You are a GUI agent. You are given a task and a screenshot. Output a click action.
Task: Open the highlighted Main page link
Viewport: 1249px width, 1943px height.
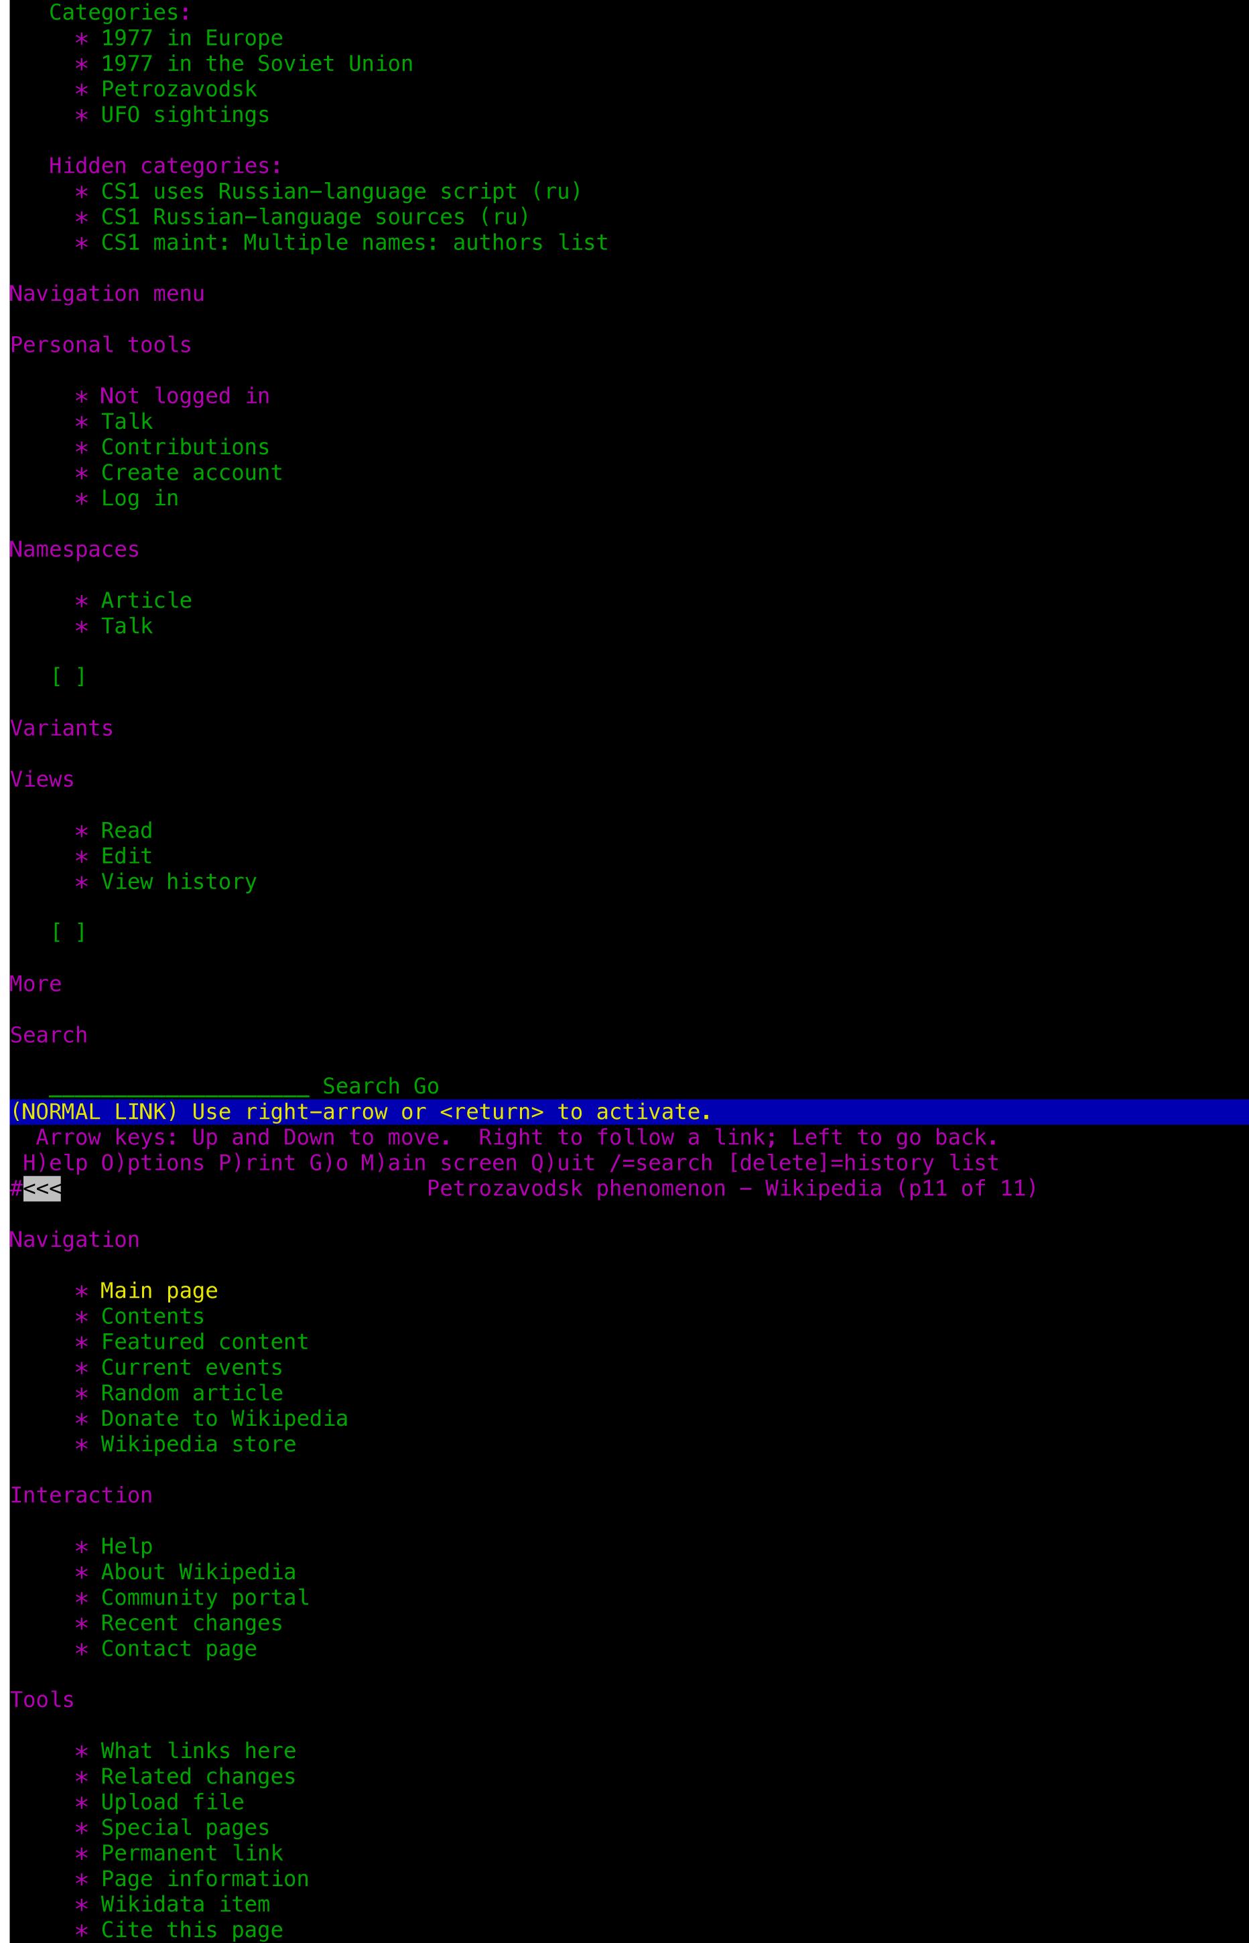[x=159, y=1291]
